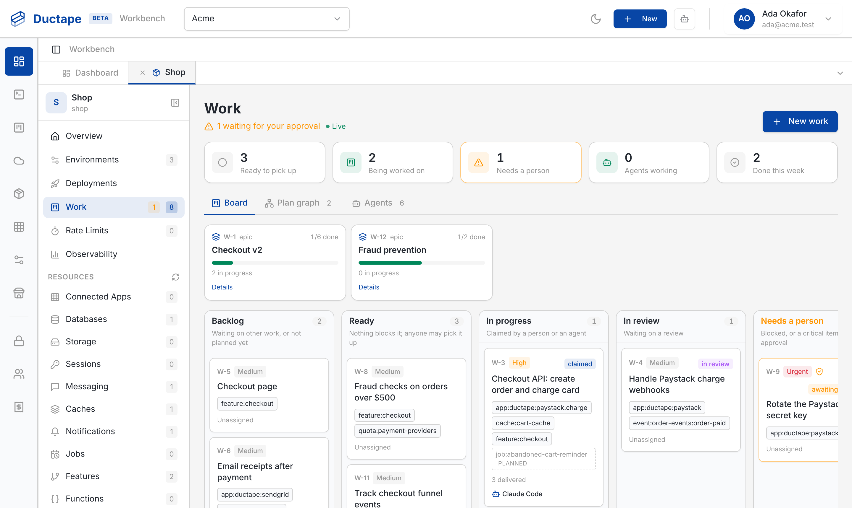Open Details for Fraud prevention epic
This screenshot has height=508, width=852.
(x=369, y=287)
